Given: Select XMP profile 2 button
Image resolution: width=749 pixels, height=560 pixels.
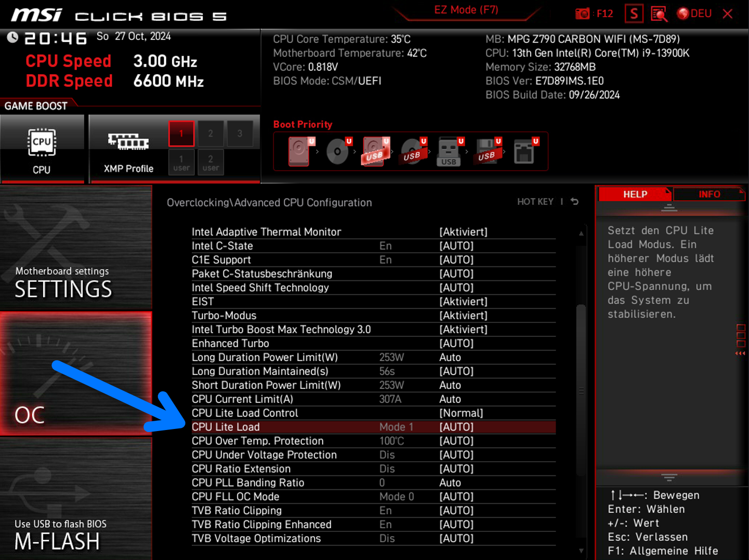Looking at the screenshot, I should [211, 133].
